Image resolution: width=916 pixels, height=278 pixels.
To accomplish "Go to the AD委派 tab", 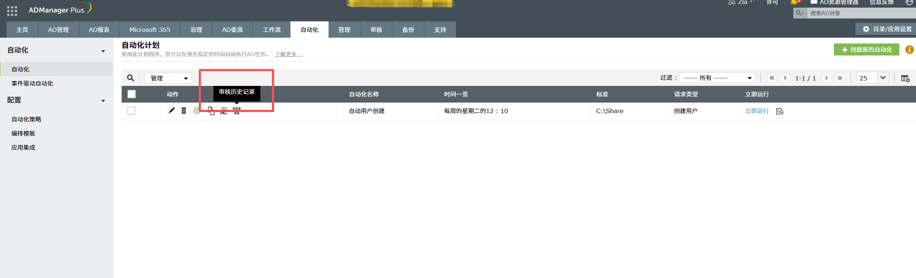I will click(x=232, y=30).
